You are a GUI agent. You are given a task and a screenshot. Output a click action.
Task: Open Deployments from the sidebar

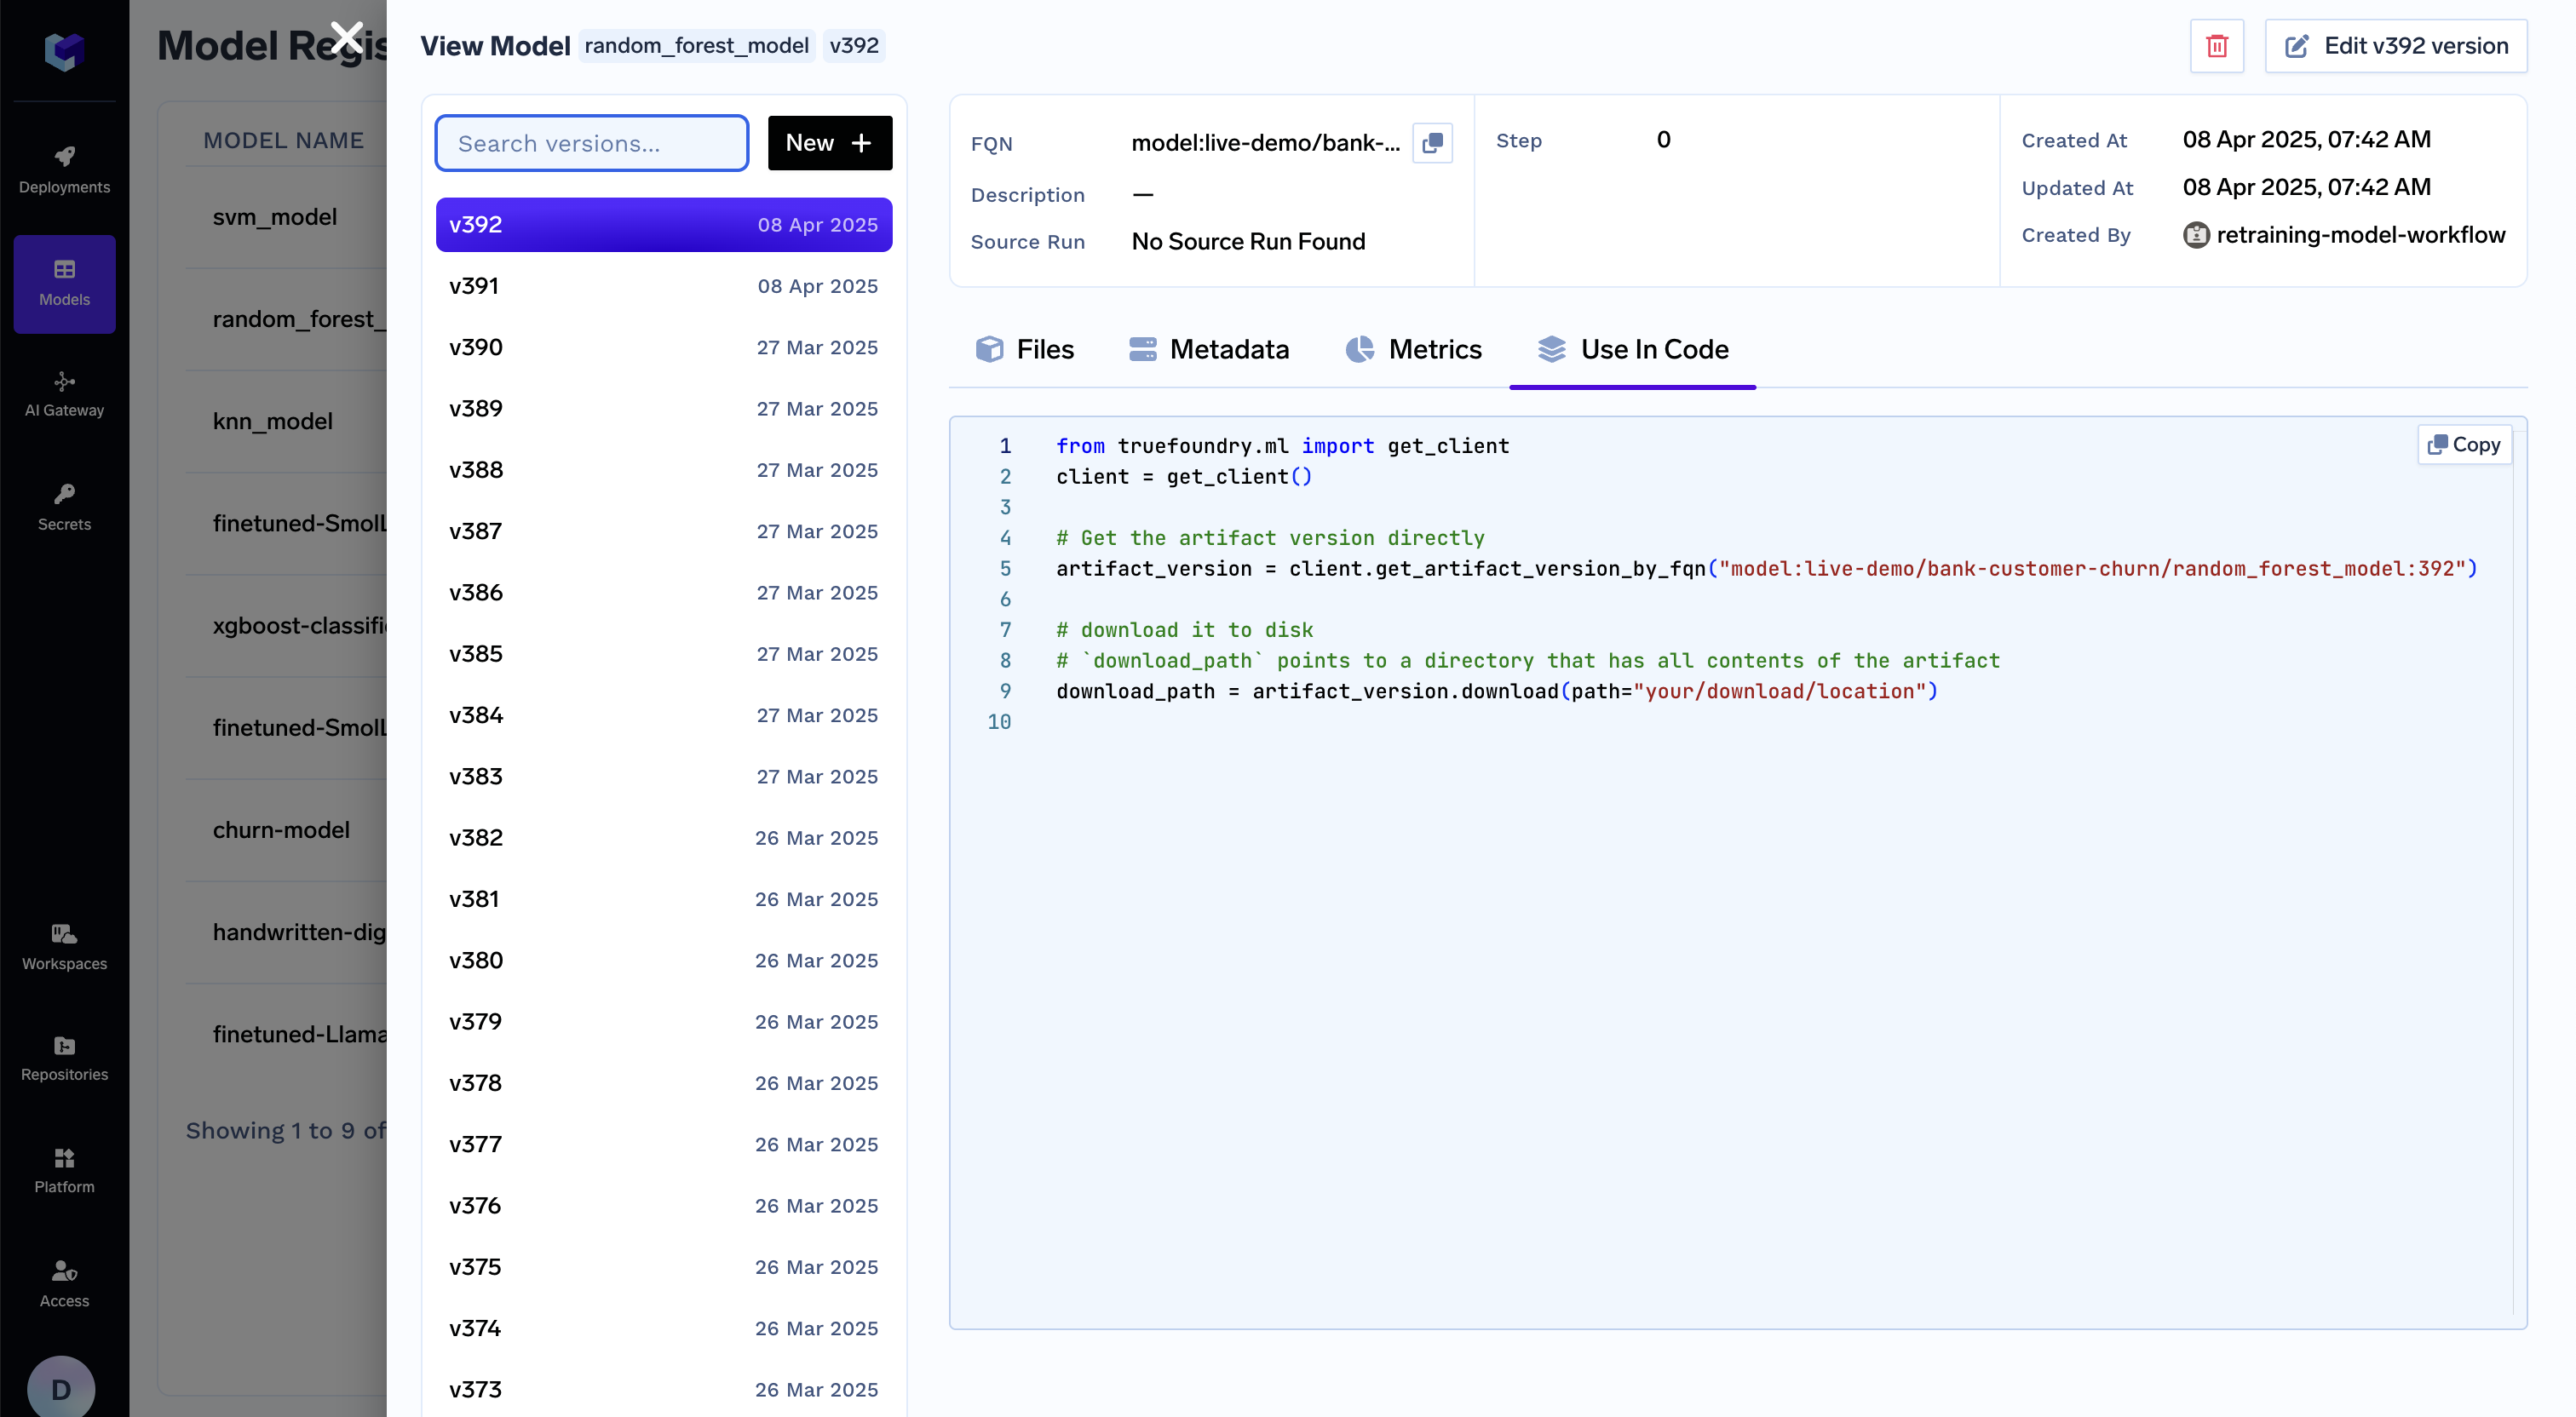[x=64, y=169]
